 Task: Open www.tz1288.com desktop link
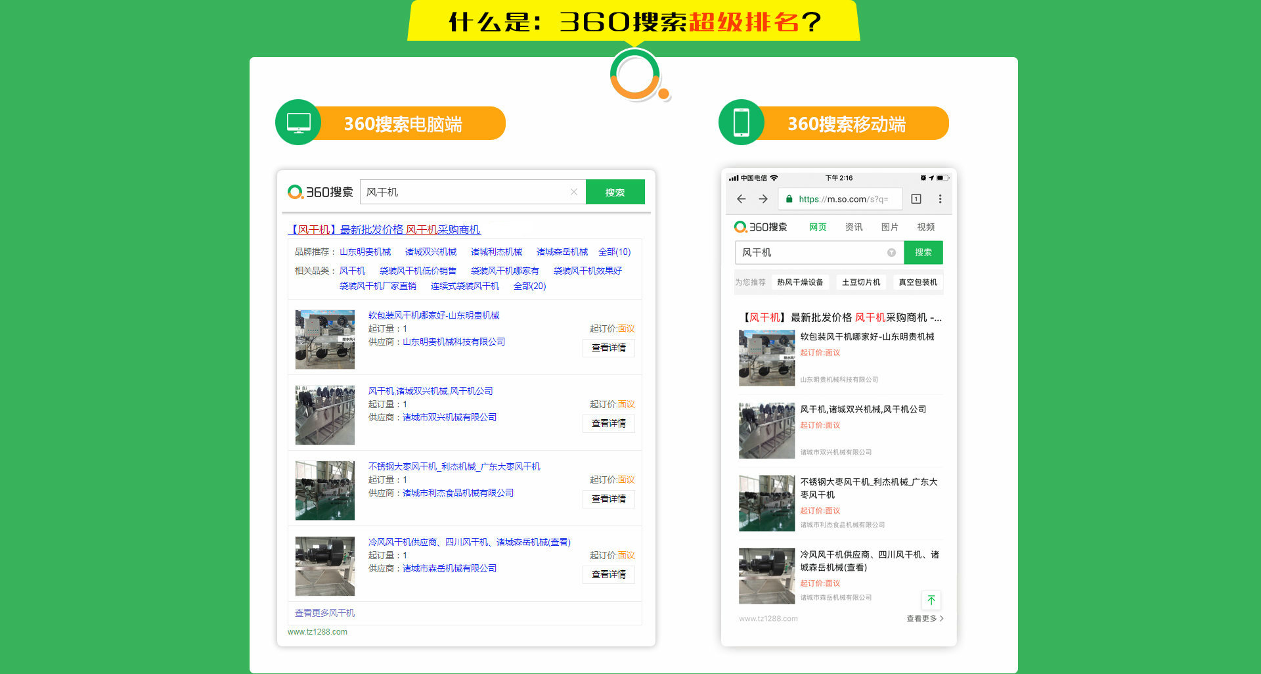point(317,632)
